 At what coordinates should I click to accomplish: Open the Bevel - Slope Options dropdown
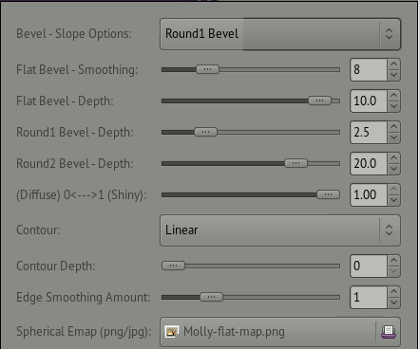point(280,34)
